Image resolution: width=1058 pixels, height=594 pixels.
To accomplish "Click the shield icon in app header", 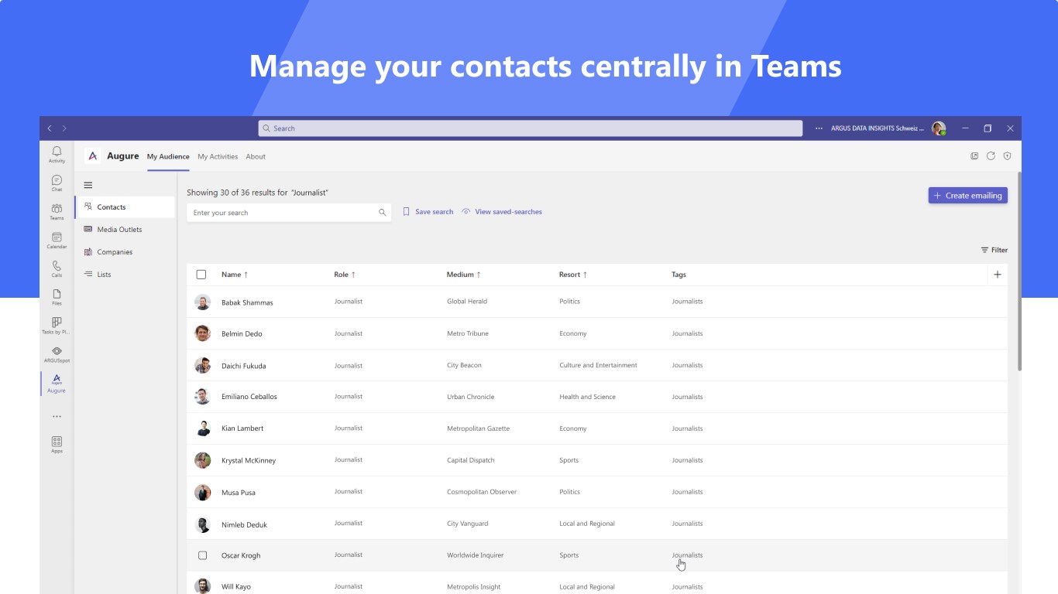I will (x=1007, y=156).
